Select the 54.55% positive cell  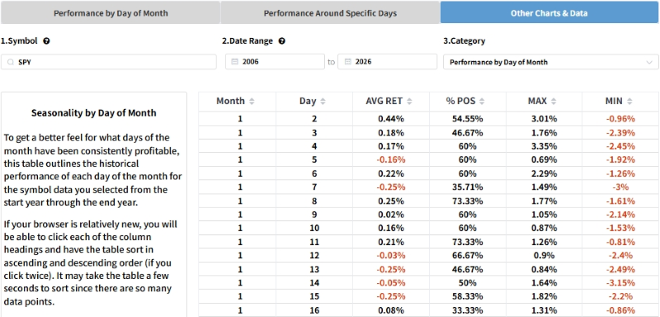(x=468, y=119)
